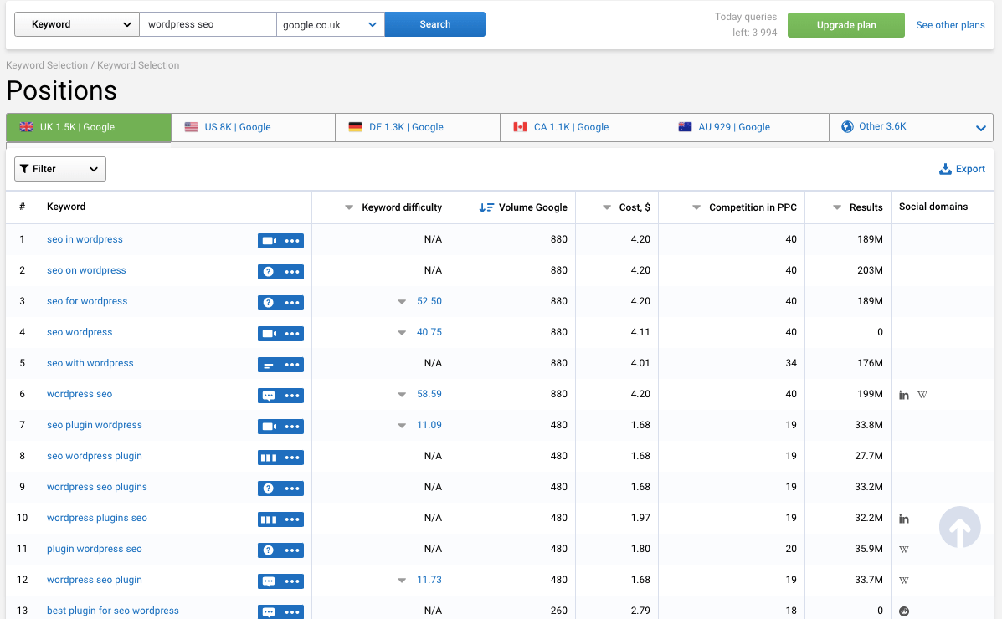Click the question icon for 'plugin wordpress seo'

pos(269,550)
